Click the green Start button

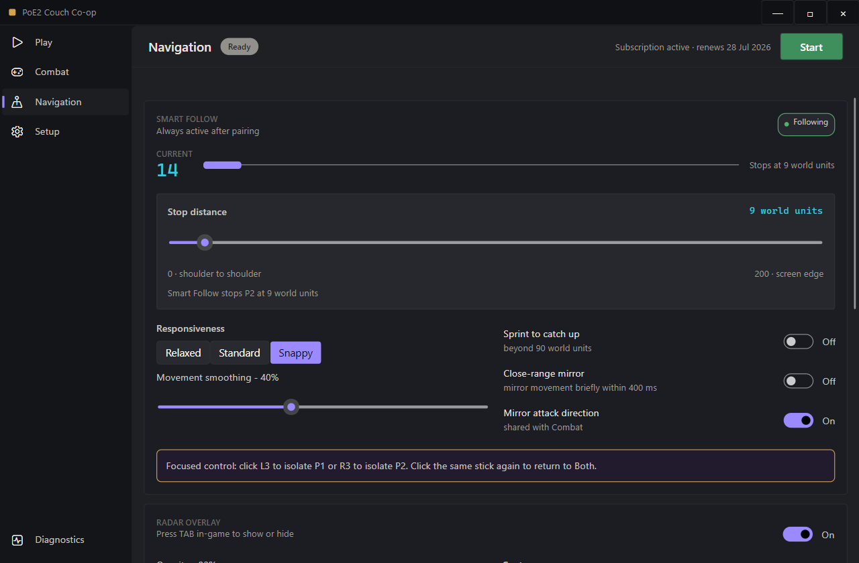tap(811, 47)
